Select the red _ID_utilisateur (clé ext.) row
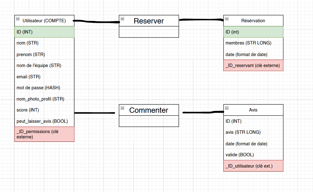 tap(253, 166)
